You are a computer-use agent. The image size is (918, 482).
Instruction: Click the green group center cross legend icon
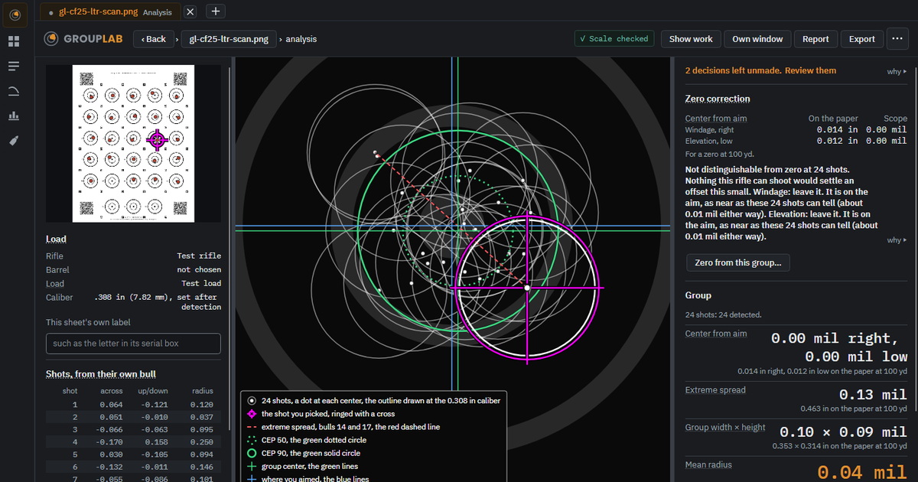pos(252,466)
